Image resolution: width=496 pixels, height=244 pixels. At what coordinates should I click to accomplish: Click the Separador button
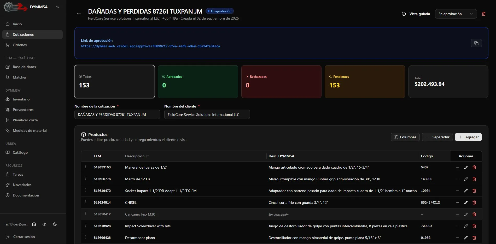point(437,137)
